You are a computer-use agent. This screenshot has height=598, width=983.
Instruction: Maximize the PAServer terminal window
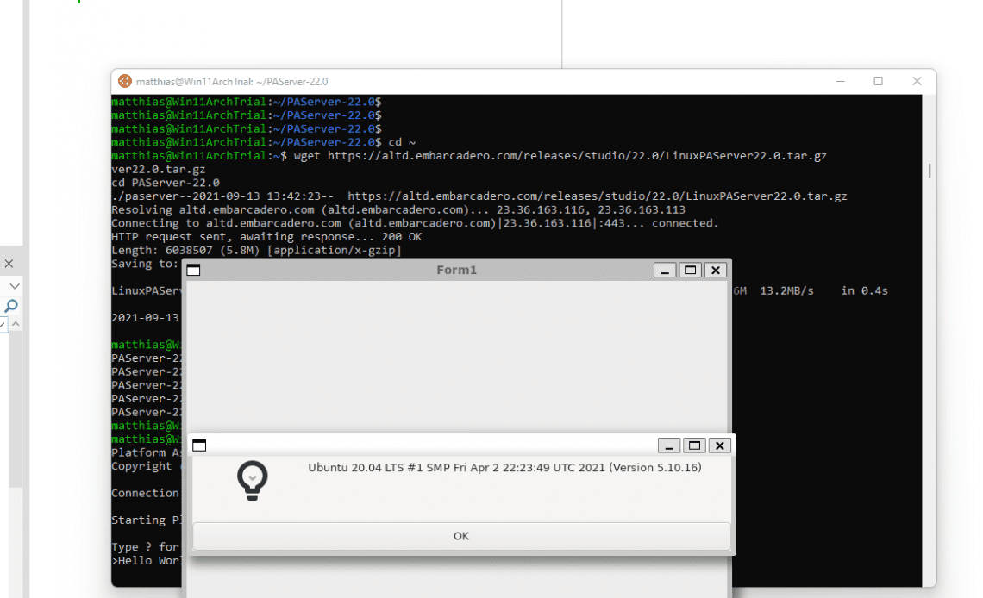[x=879, y=81]
